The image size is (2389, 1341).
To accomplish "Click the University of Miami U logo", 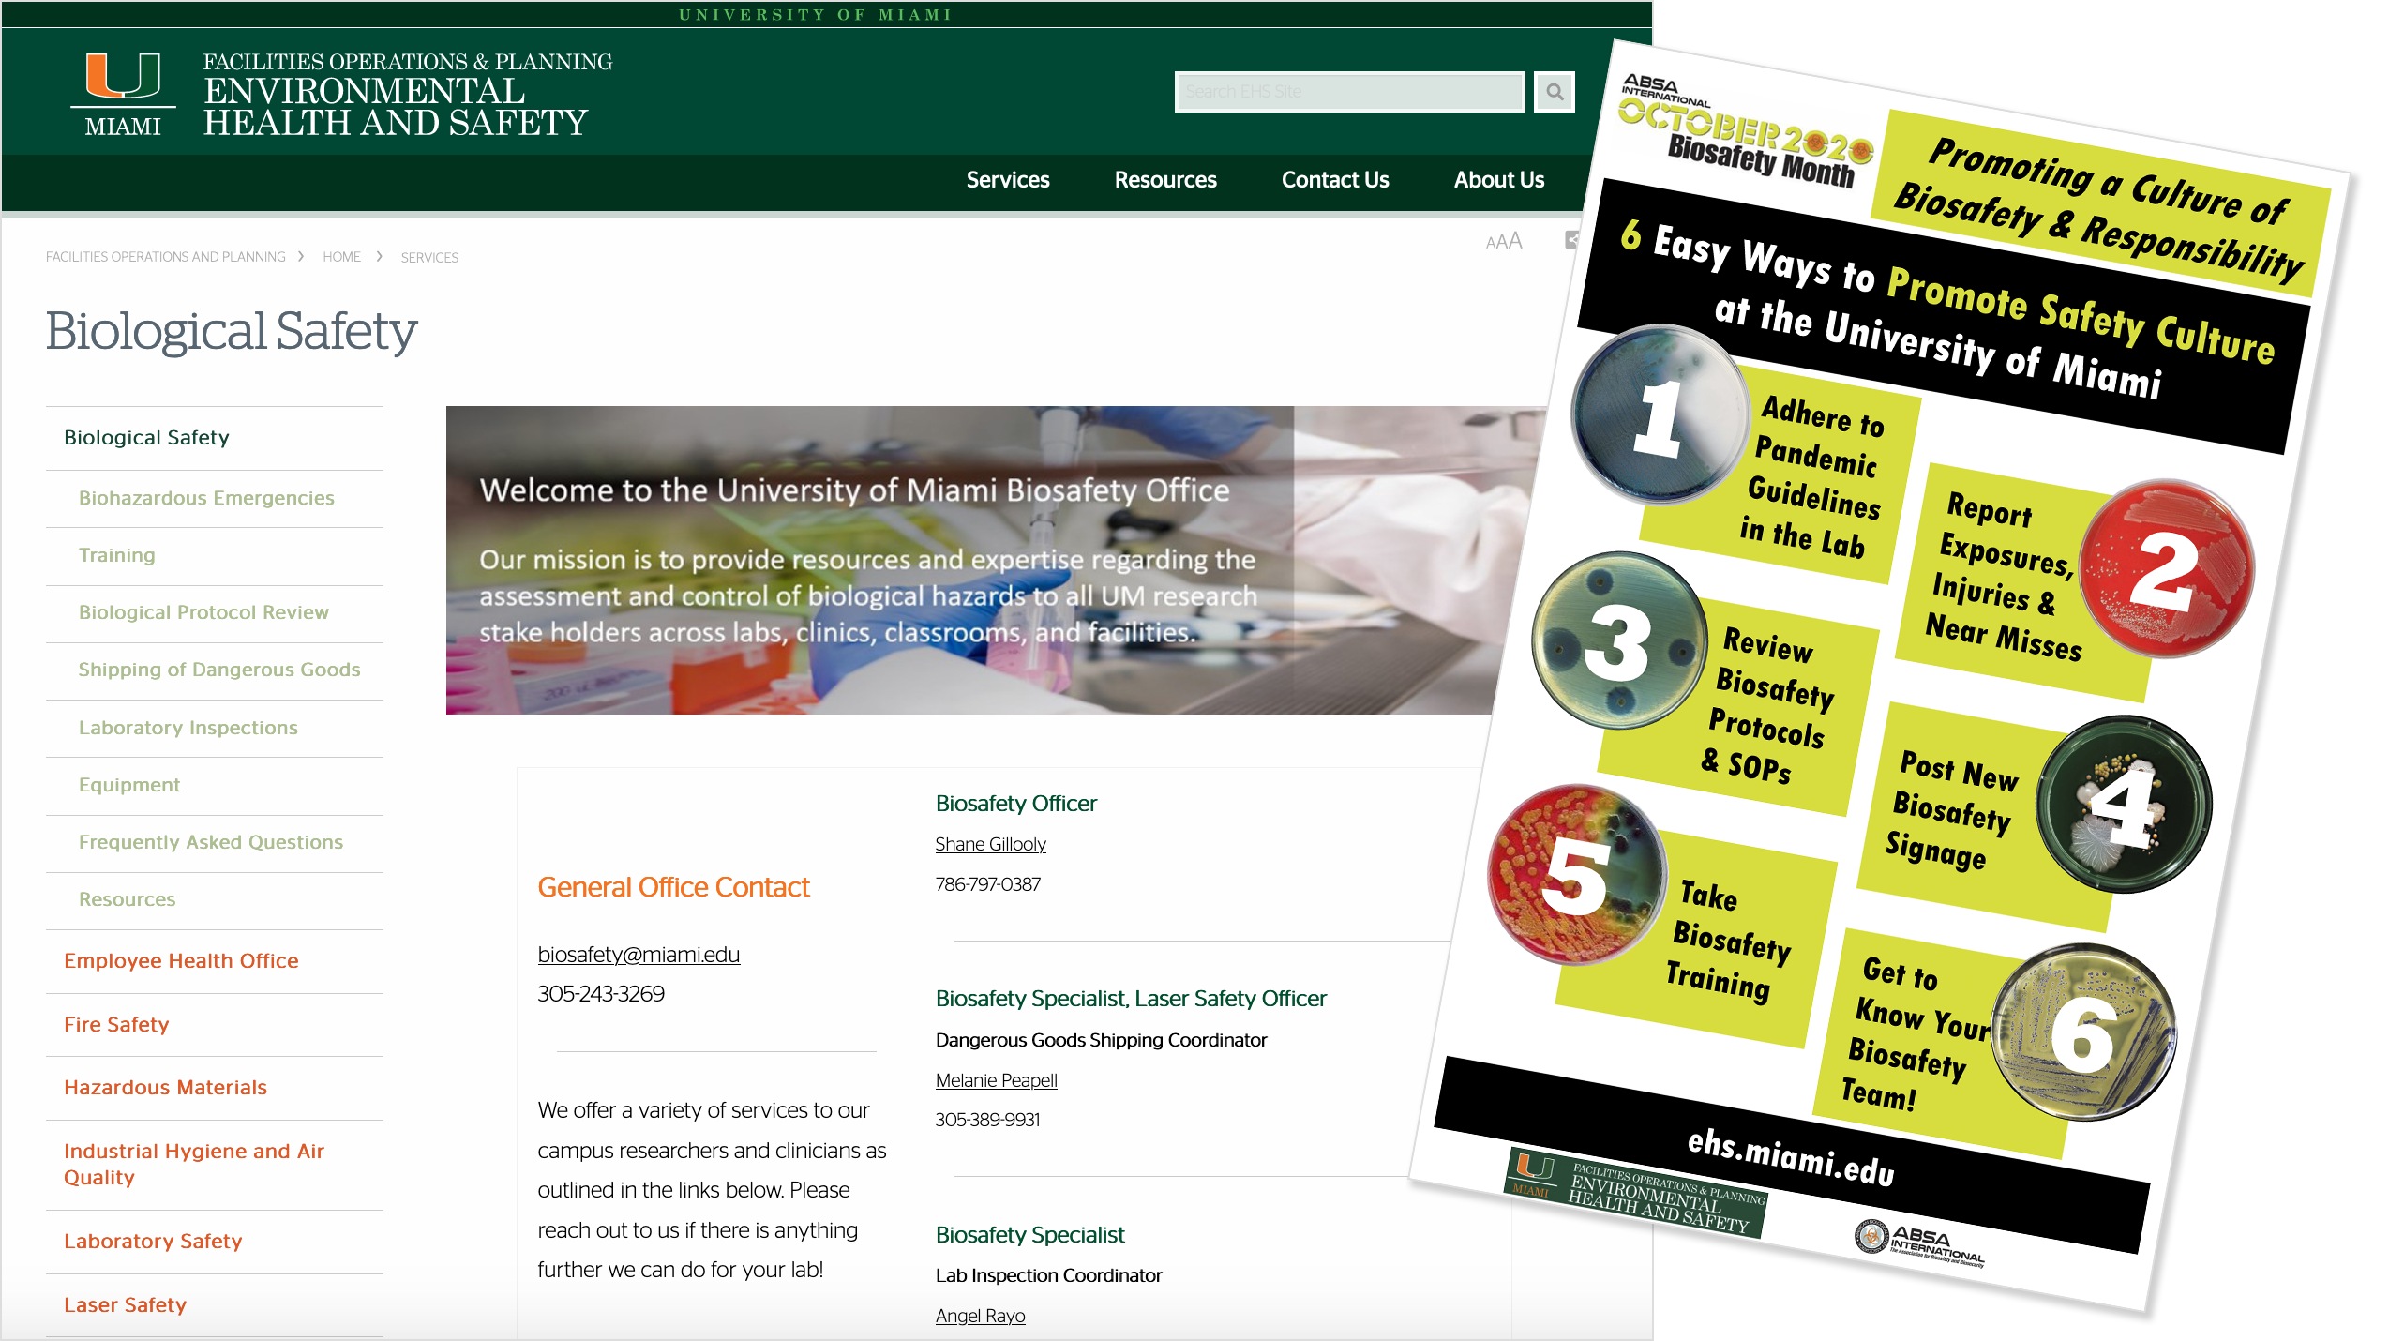I will point(123,93).
